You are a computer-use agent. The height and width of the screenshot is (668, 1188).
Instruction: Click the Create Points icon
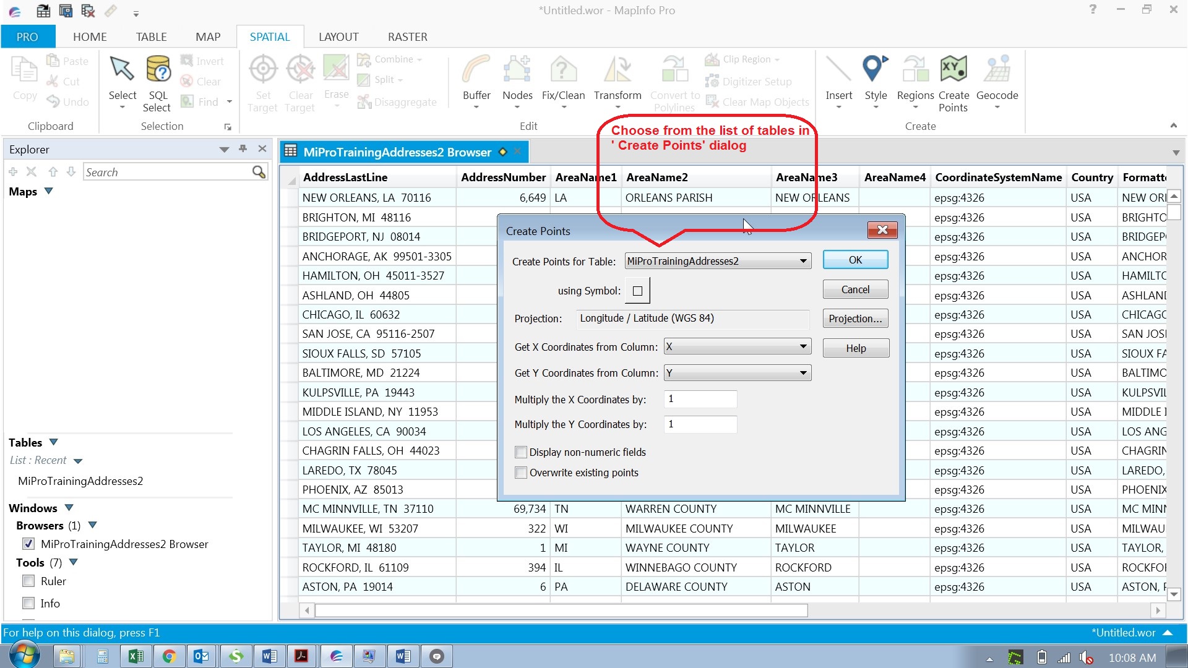(953, 69)
